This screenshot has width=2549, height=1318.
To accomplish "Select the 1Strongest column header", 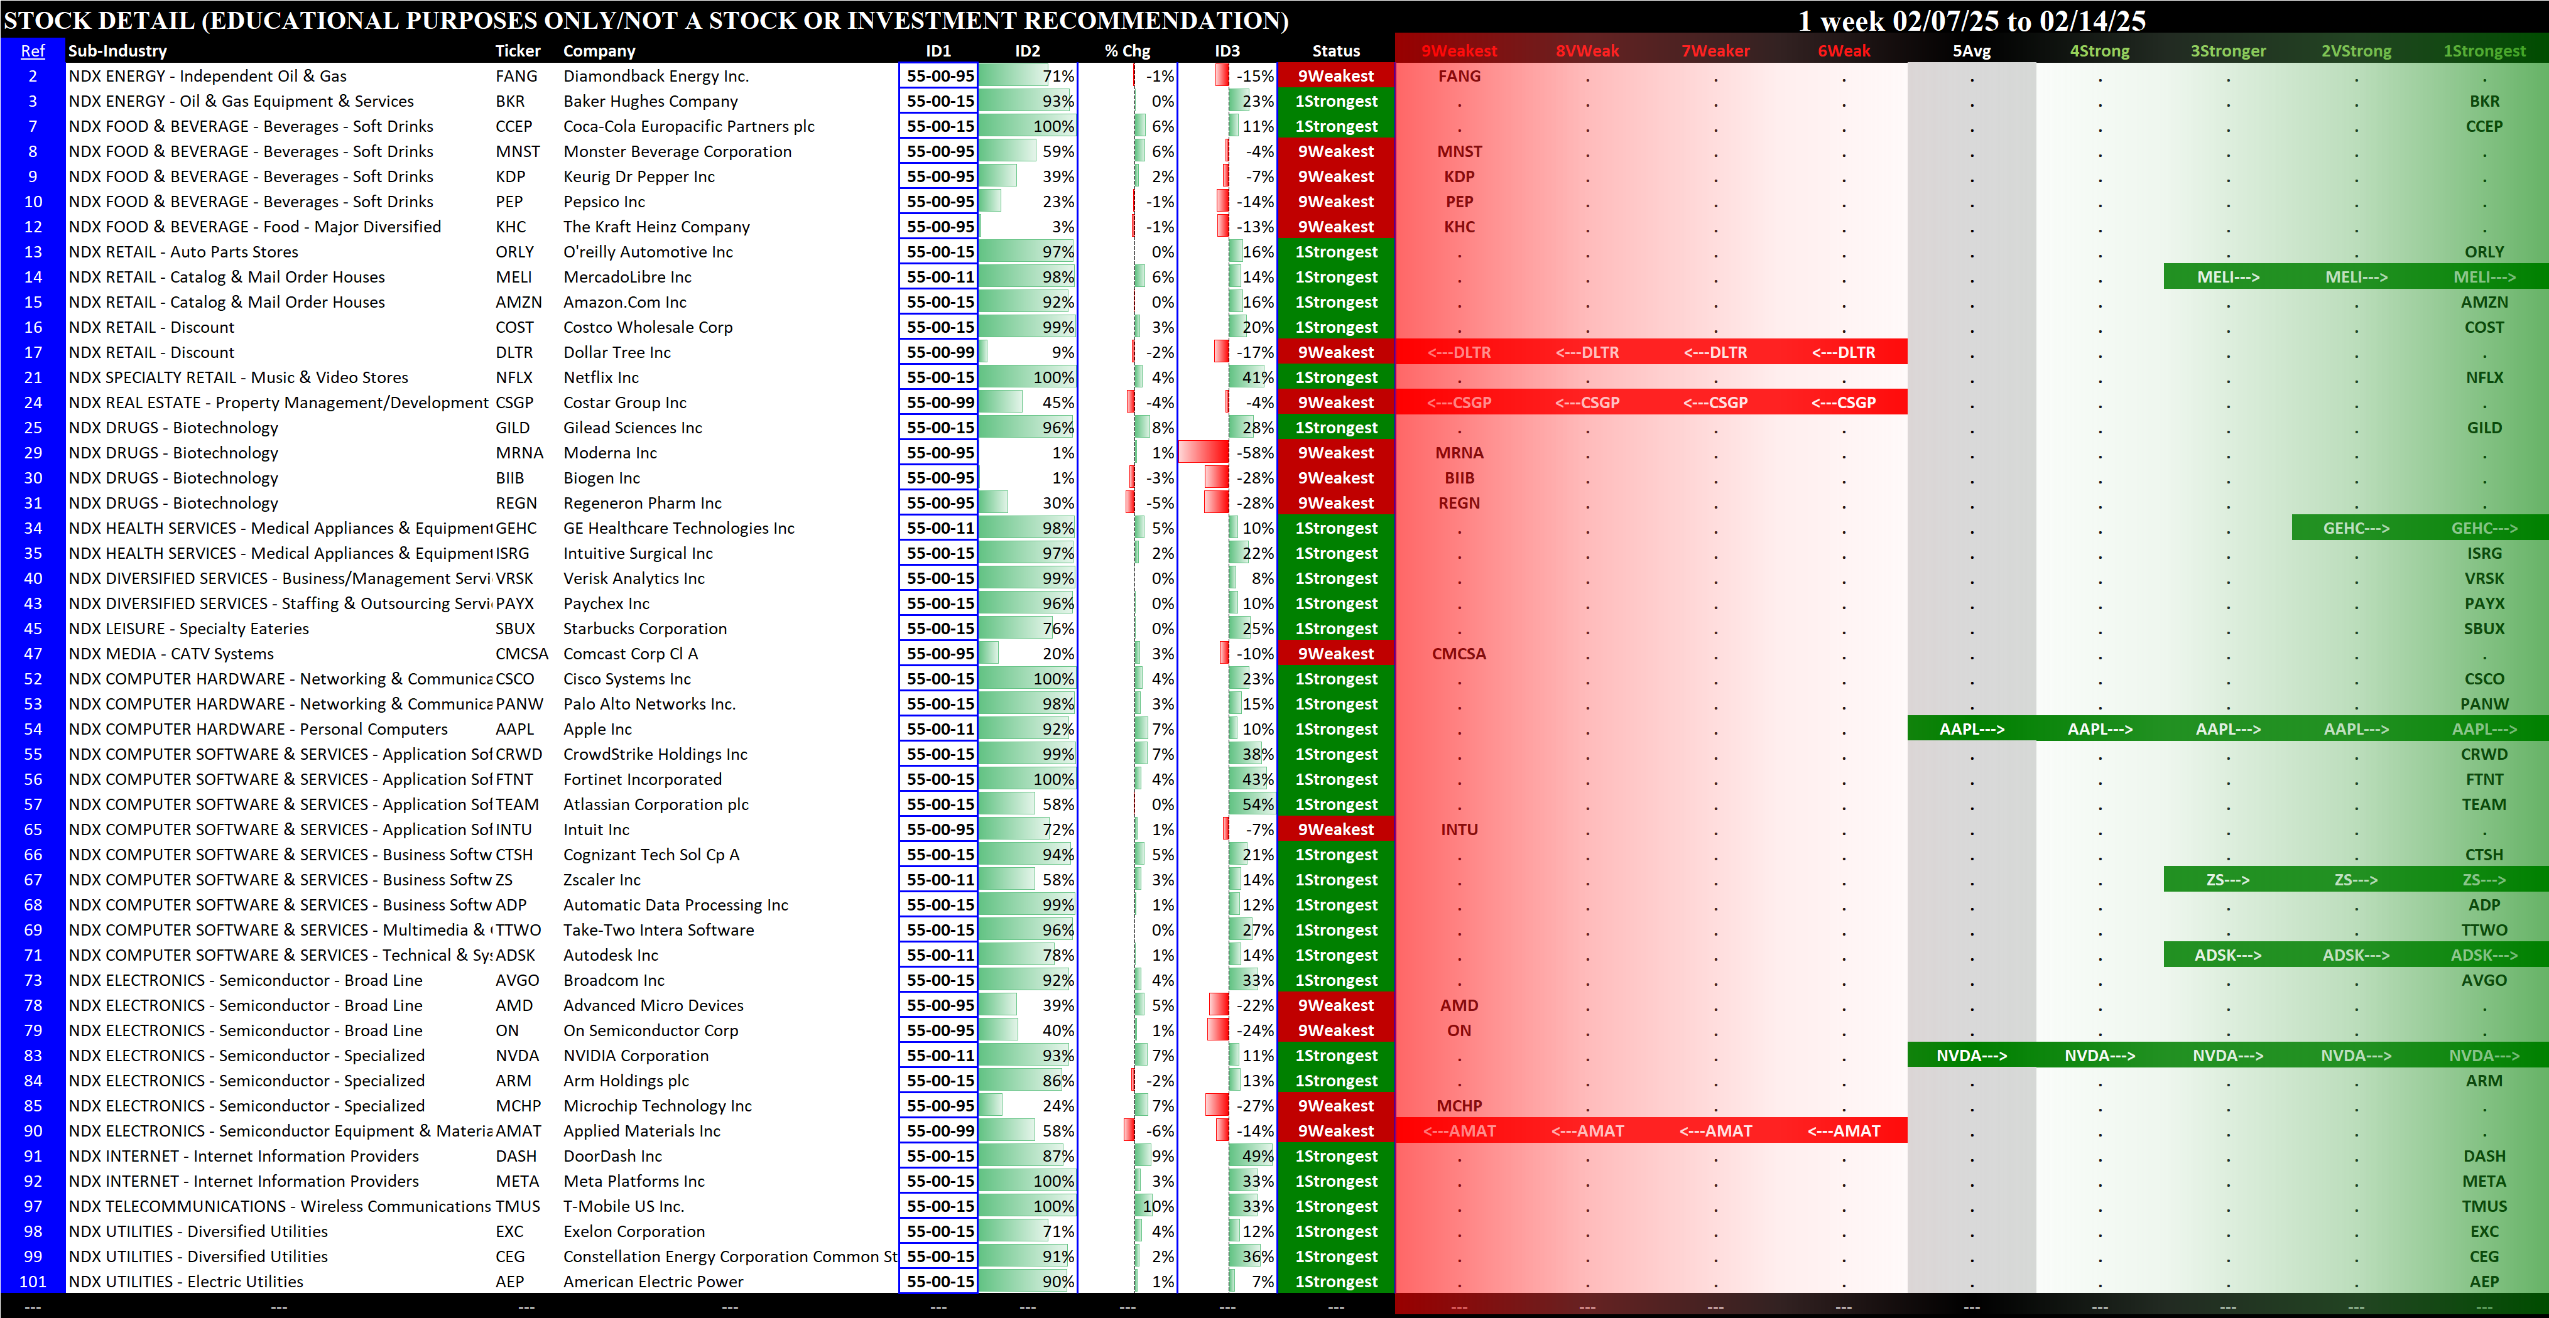I will (2484, 50).
